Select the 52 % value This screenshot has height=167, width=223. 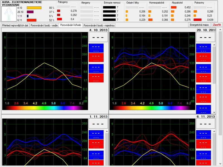coord(52,20)
